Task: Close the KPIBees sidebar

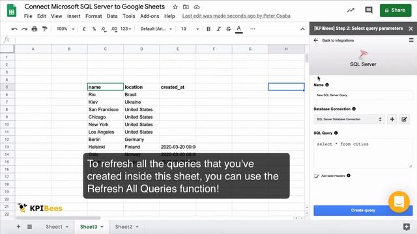Action: (410, 29)
